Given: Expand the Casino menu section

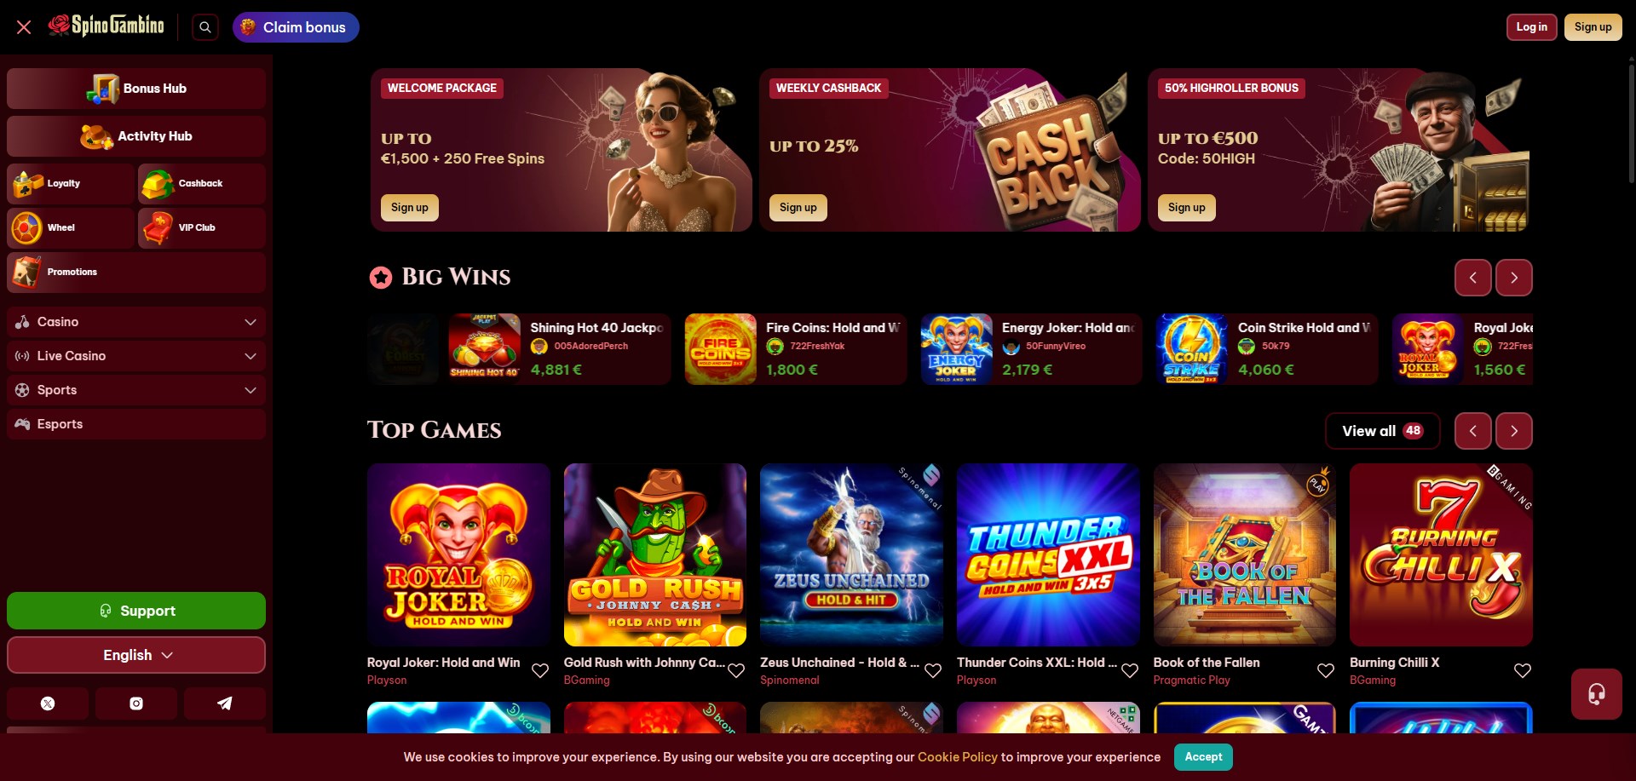Looking at the screenshot, I should (136, 322).
